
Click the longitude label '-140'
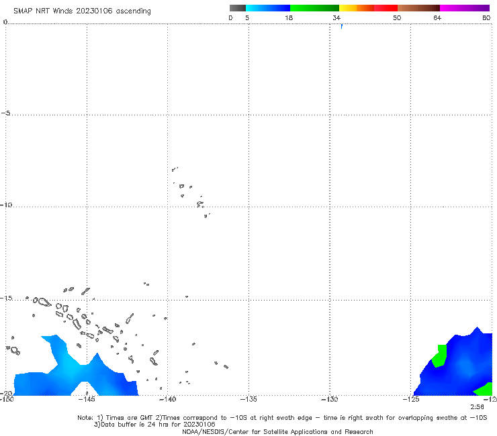[x=167, y=399]
